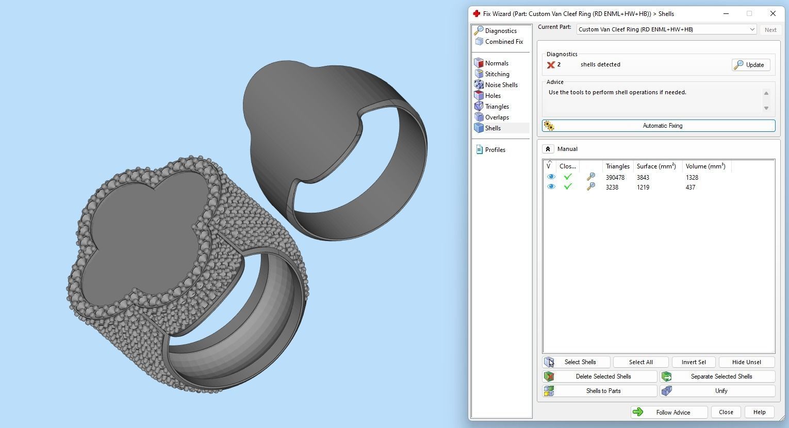This screenshot has height=428, width=789.
Task: Go to the Holes fix step
Action: click(492, 96)
